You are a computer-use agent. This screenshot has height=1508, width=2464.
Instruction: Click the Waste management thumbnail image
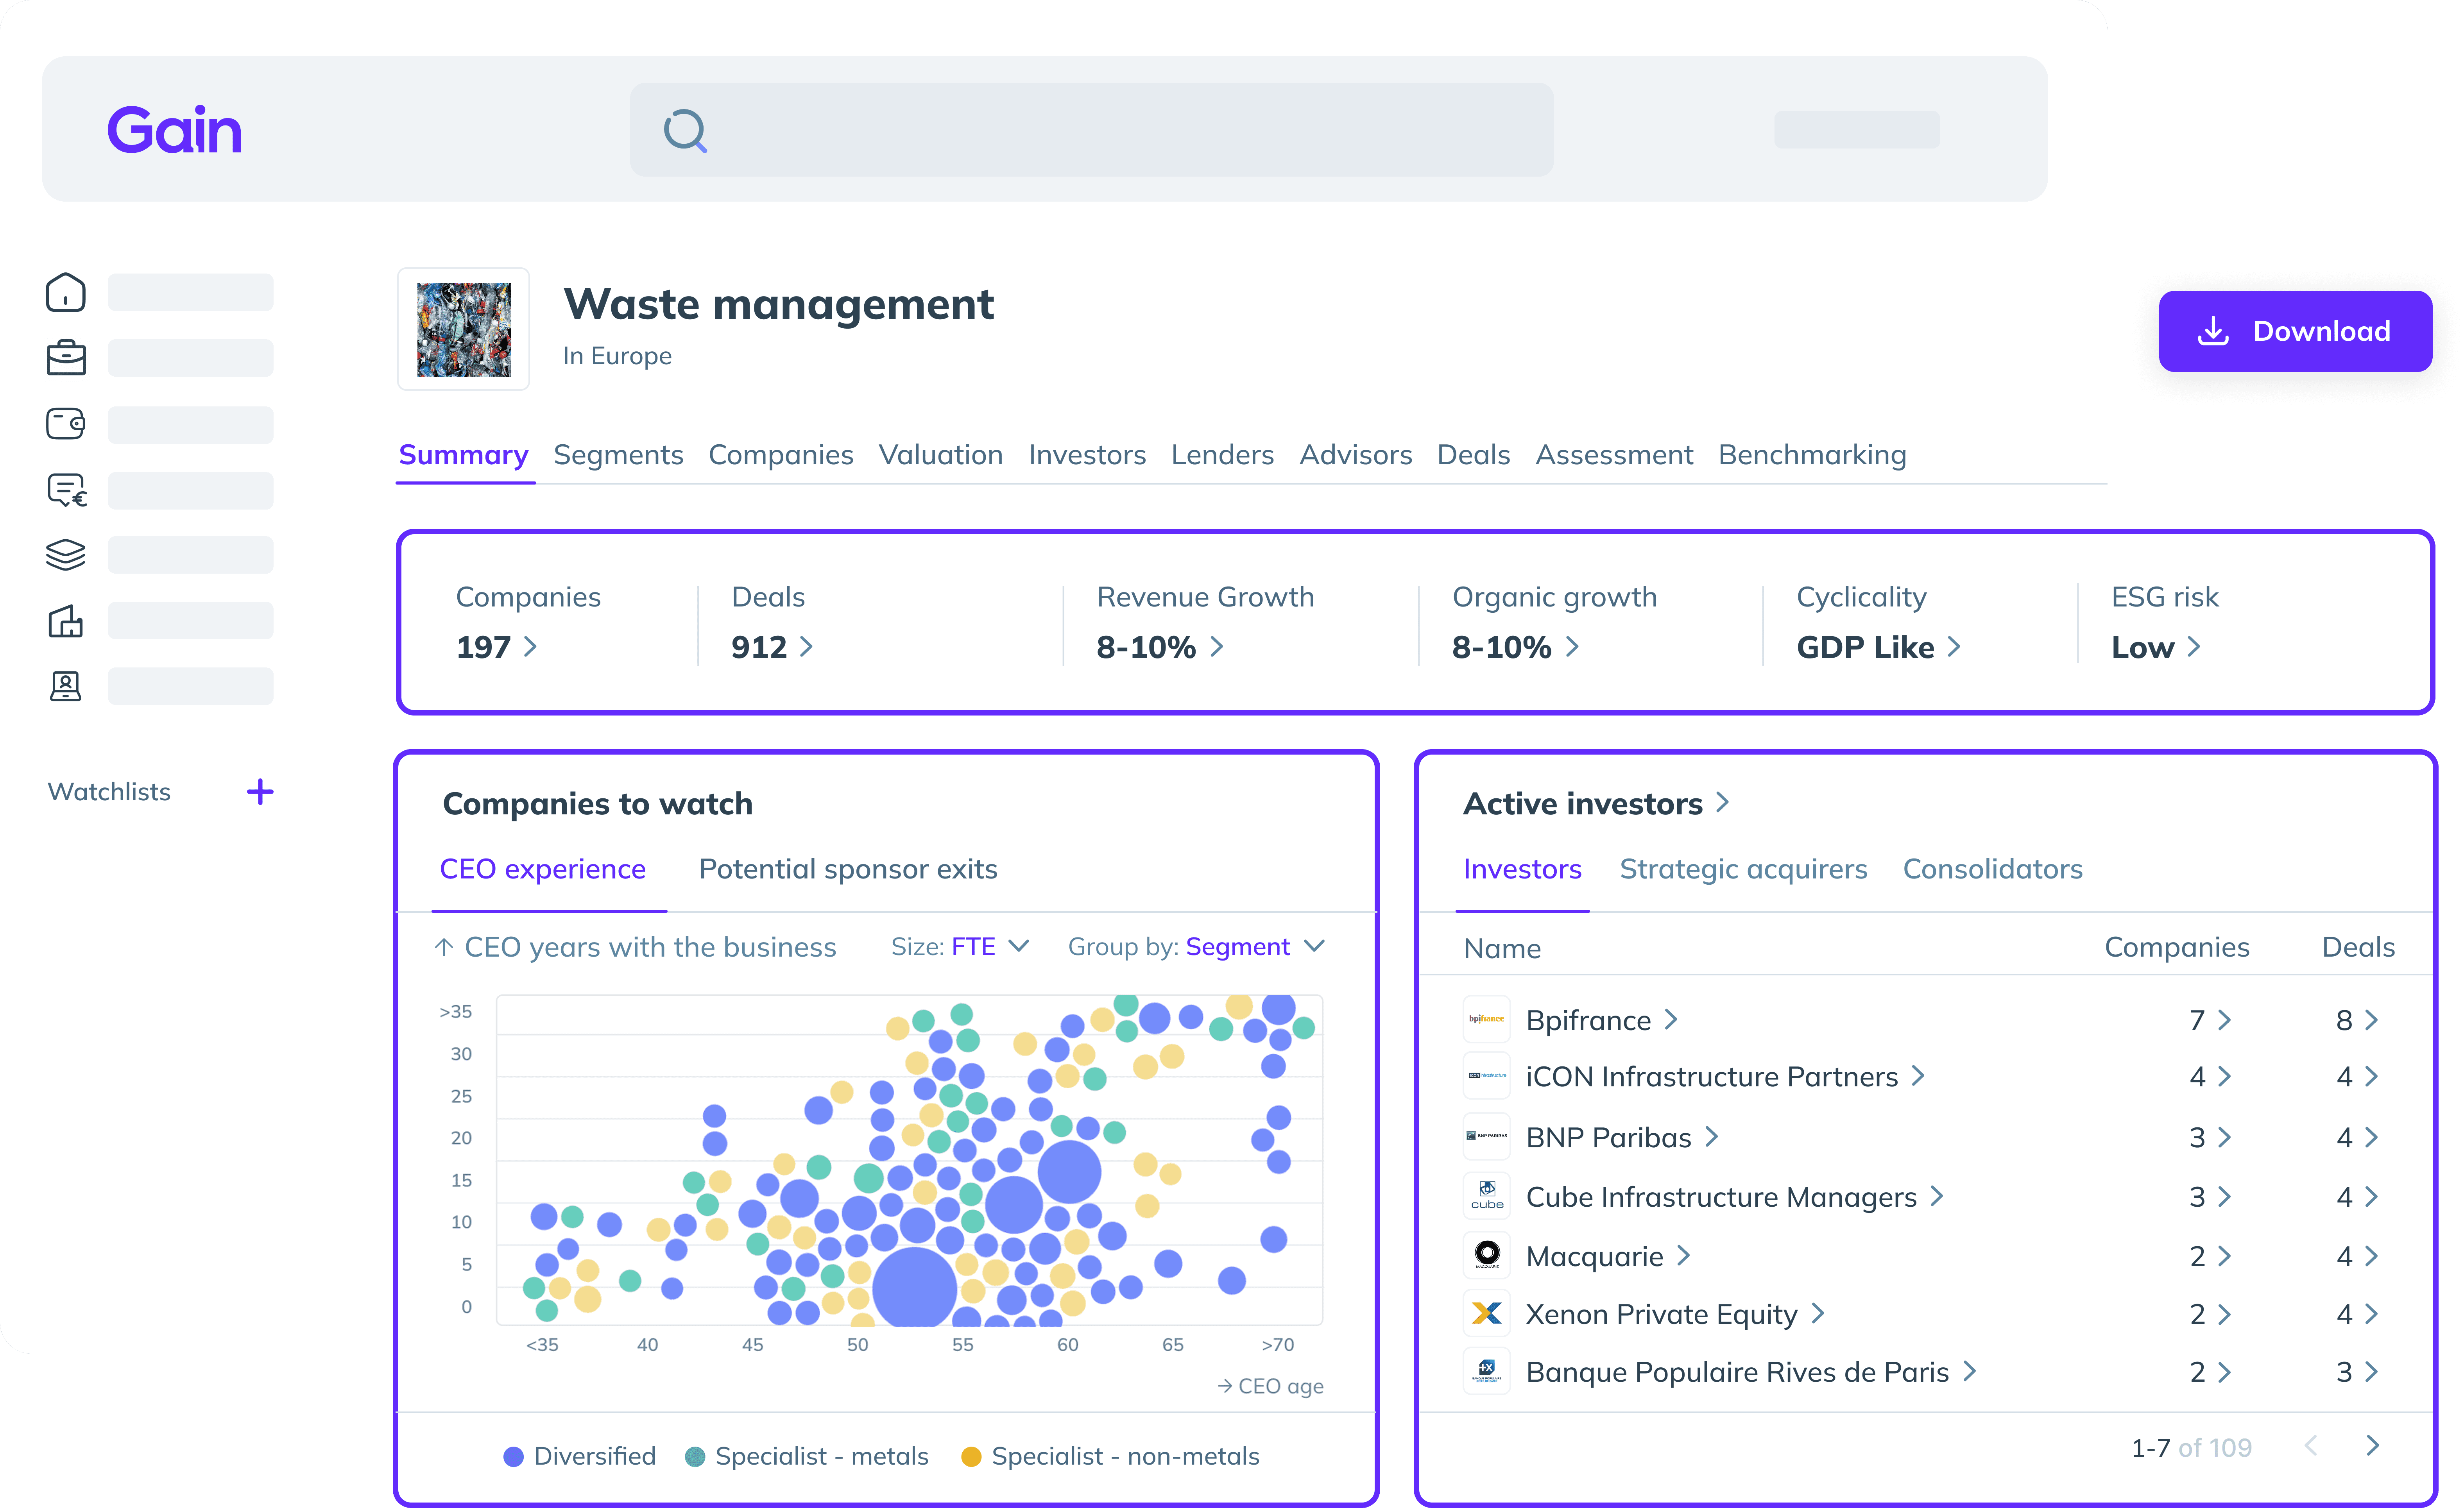464,329
